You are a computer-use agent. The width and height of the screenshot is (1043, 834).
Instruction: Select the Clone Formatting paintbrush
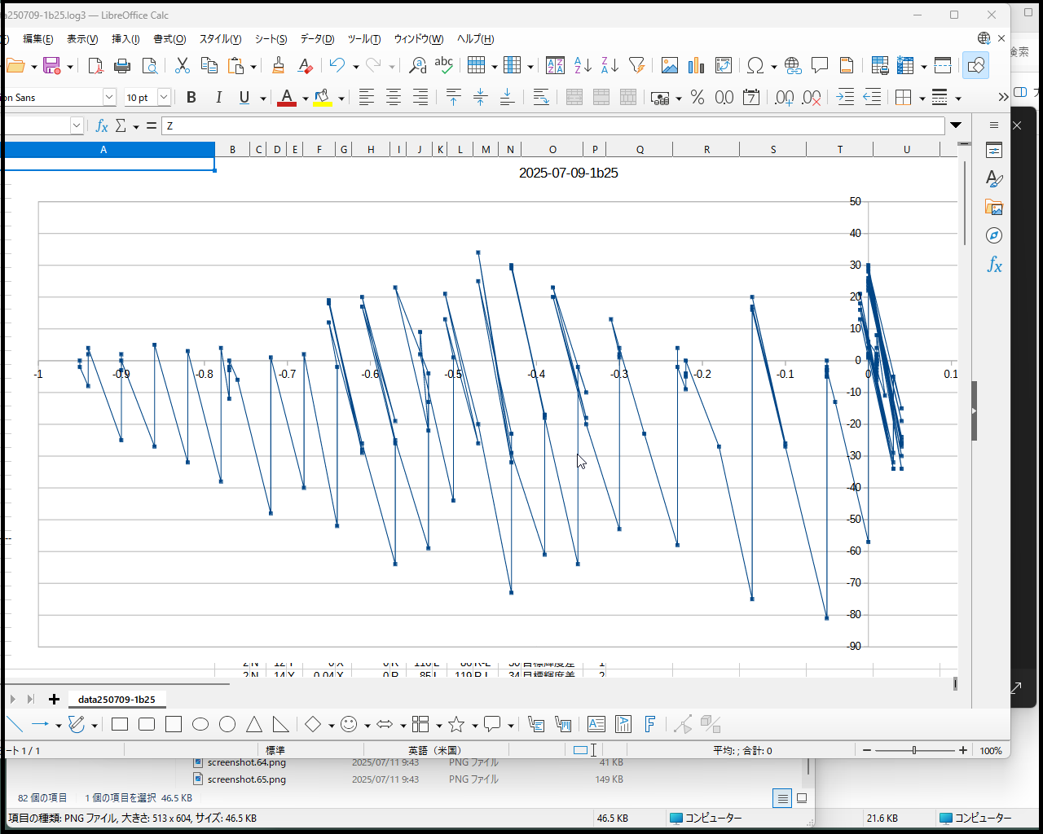point(279,66)
